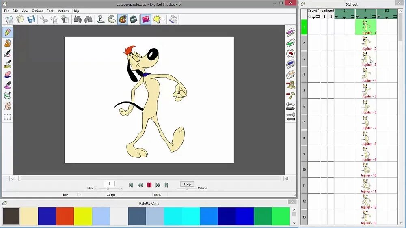Pause playback with red pause button
This screenshot has width=406, height=228.
(x=149, y=185)
